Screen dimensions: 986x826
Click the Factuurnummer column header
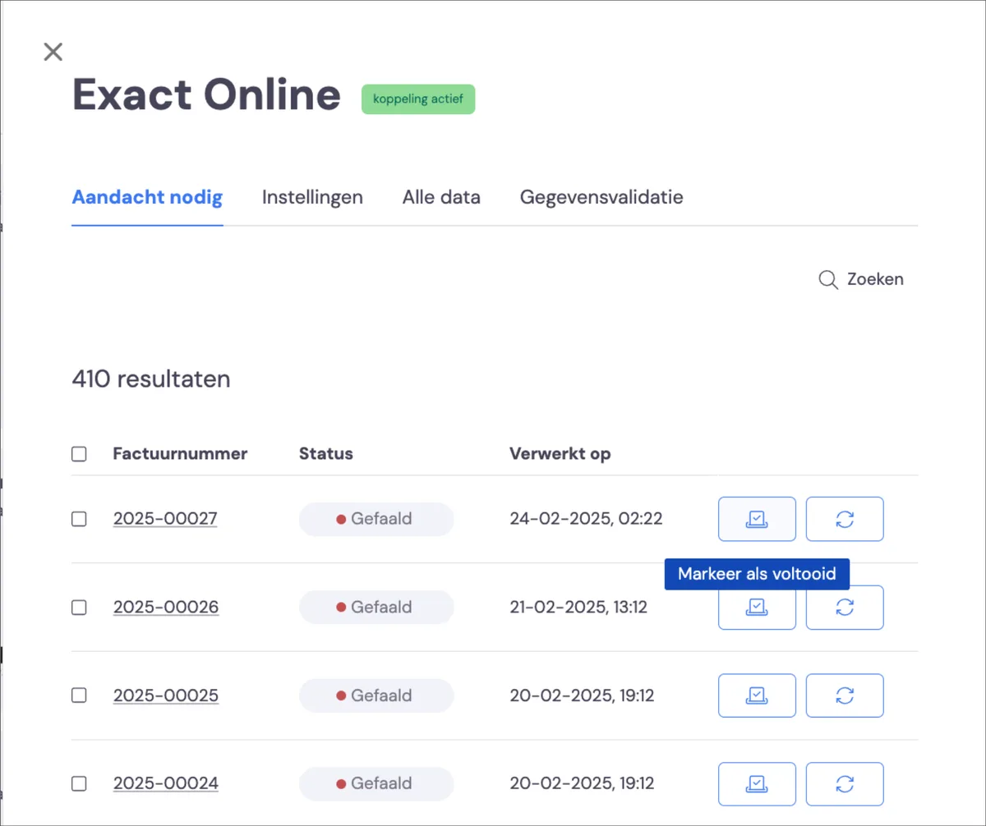pos(180,454)
